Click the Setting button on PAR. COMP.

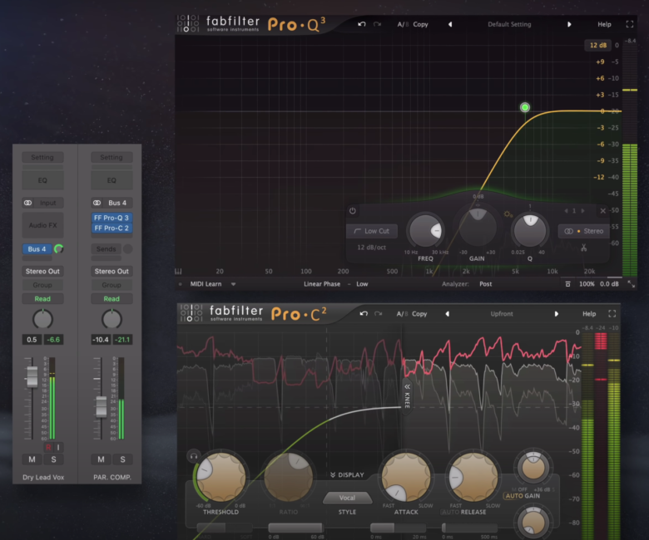(x=111, y=157)
